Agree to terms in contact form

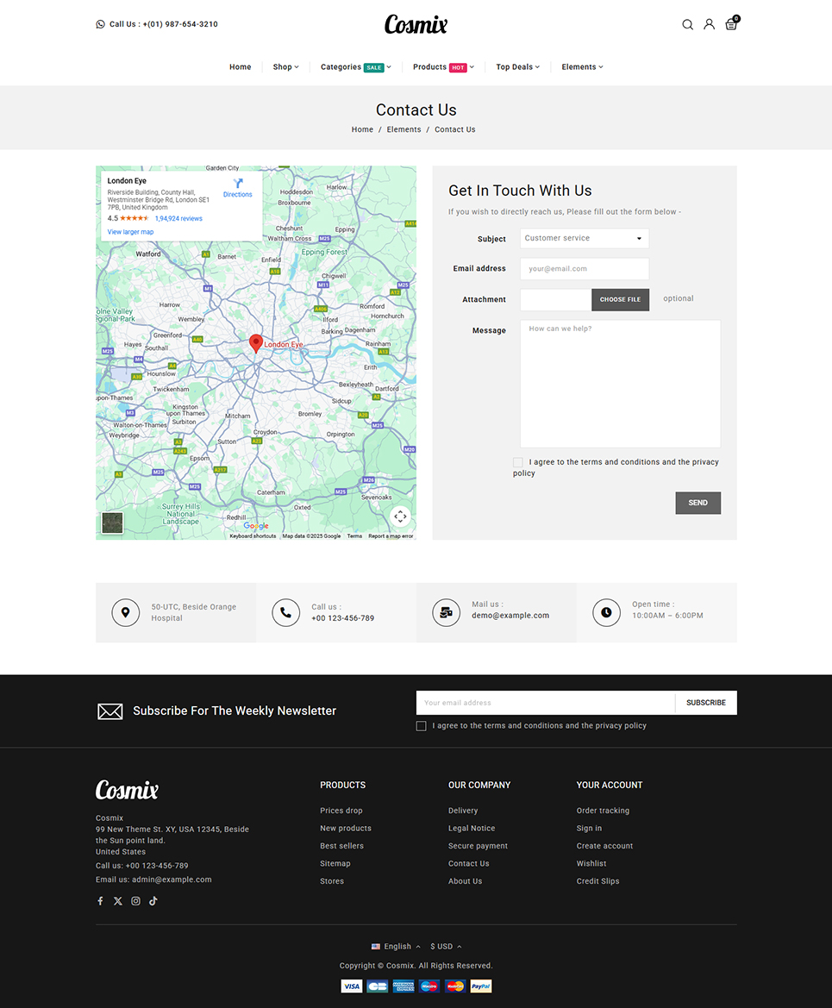point(517,462)
